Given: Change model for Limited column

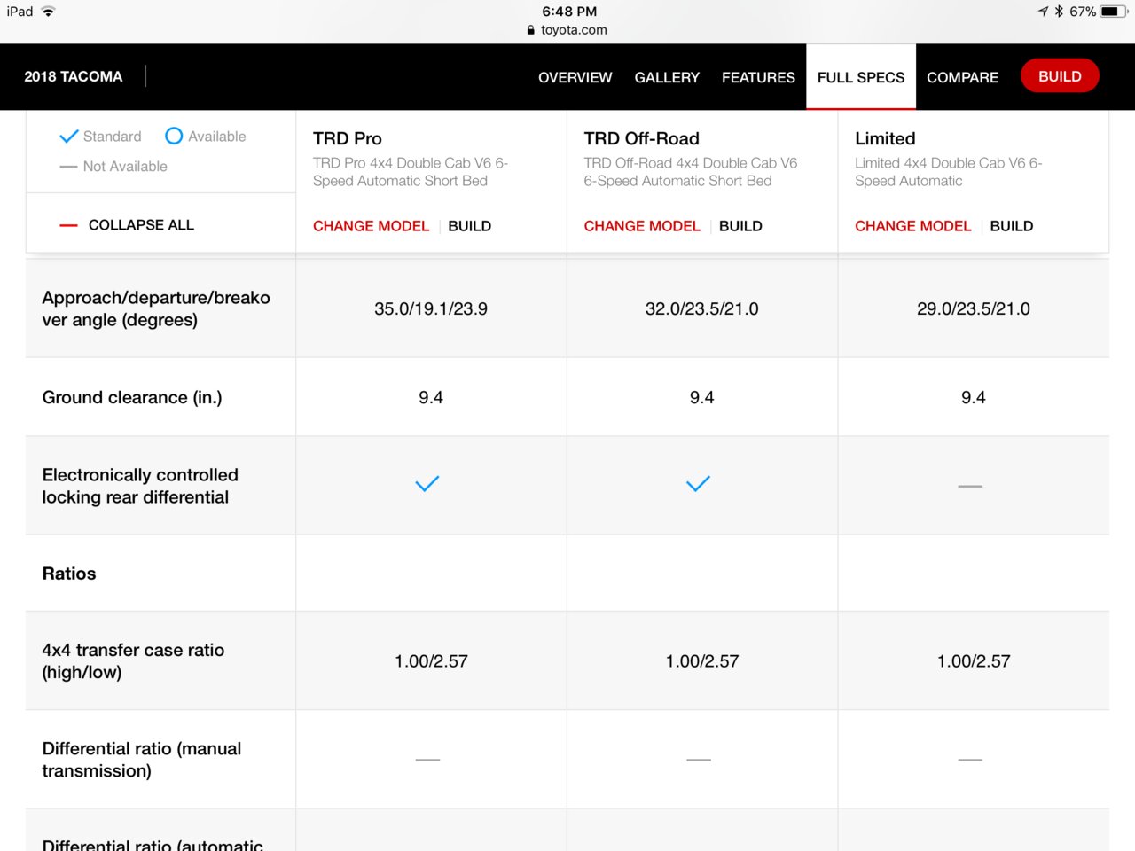Looking at the screenshot, I should [912, 226].
